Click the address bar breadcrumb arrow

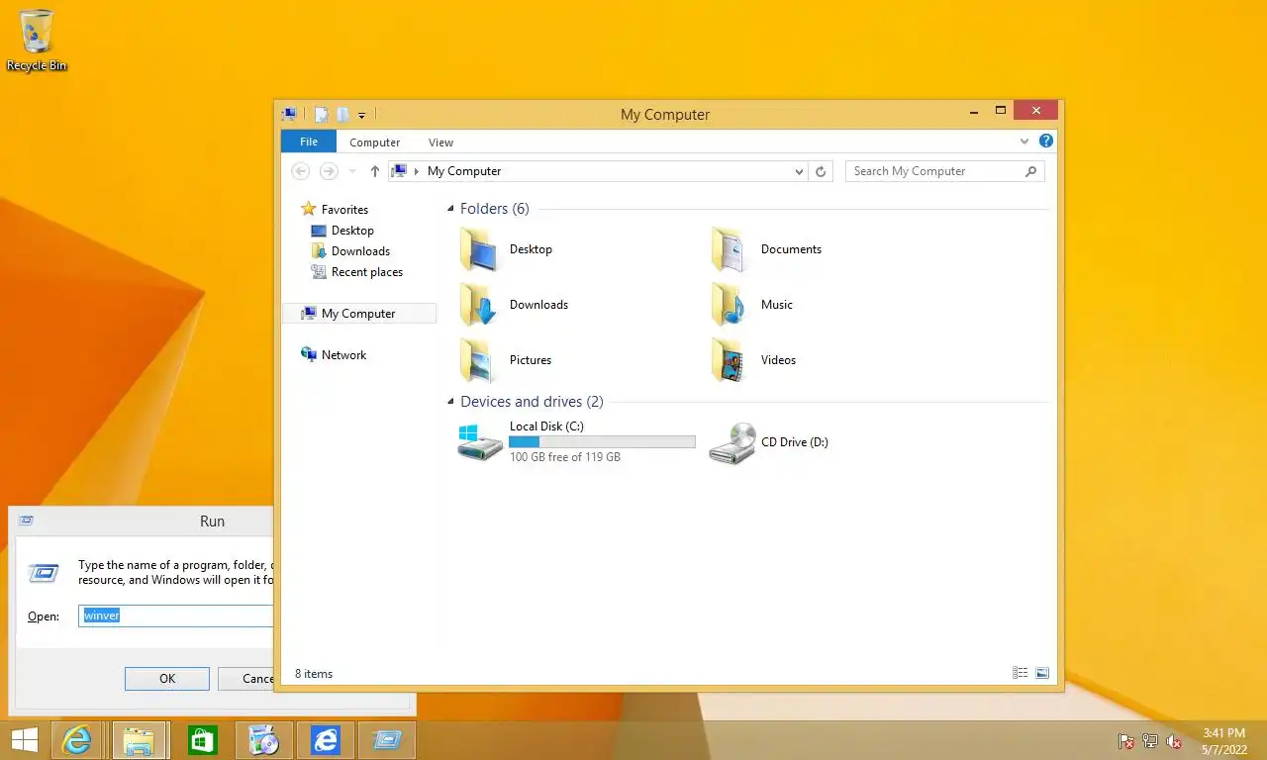(417, 171)
